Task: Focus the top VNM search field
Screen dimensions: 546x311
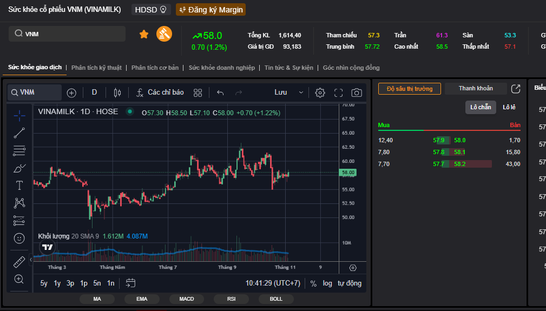Action: [x=67, y=34]
